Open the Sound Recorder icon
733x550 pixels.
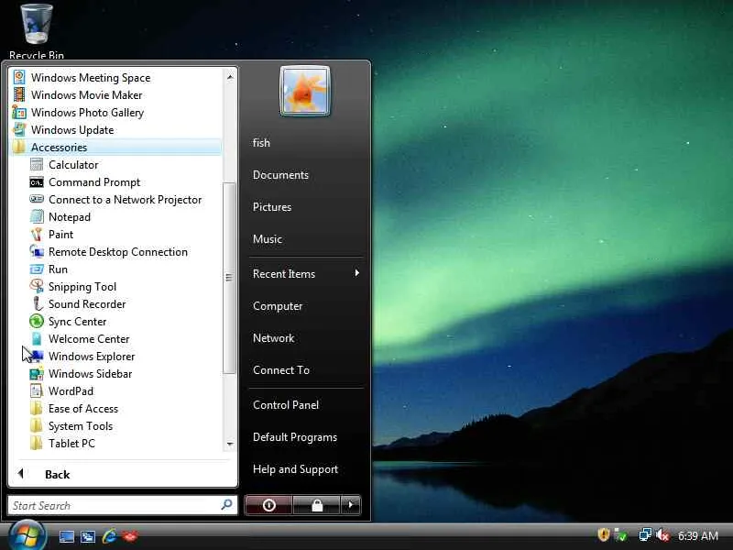point(37,304)
